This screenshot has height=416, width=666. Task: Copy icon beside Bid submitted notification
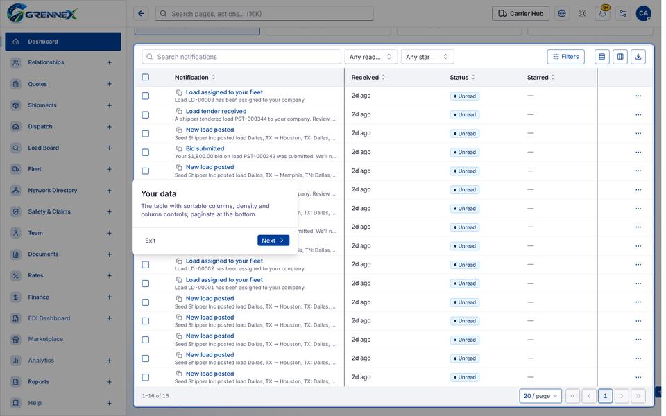(179, 148)
